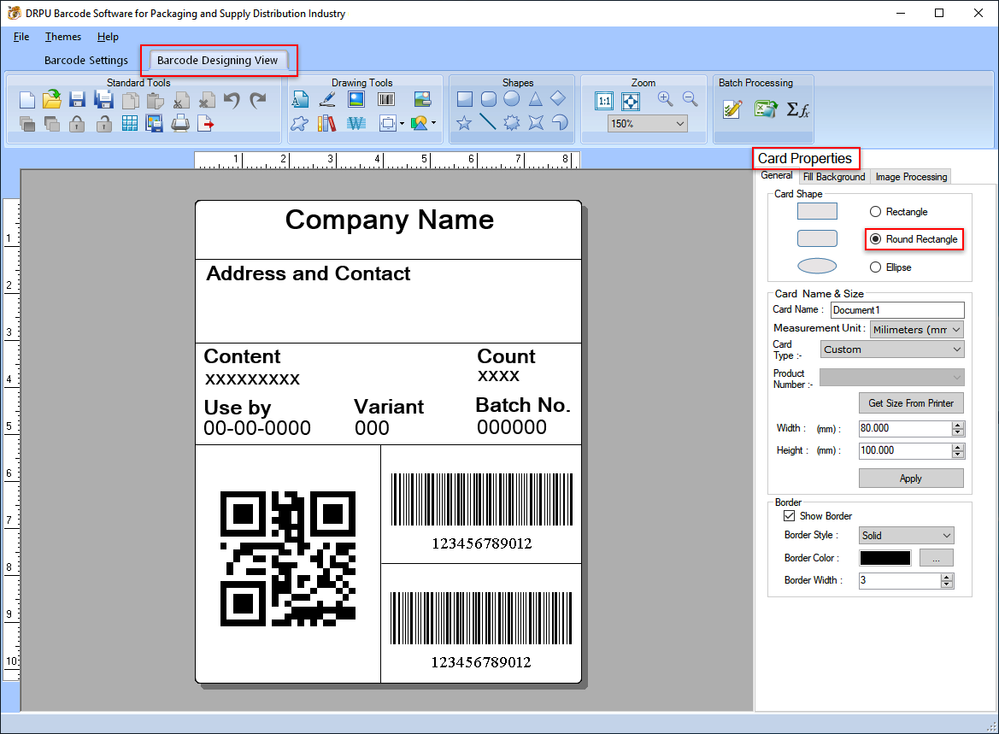Open the zoom percentage dropdown showing 150%

(647, 124)
